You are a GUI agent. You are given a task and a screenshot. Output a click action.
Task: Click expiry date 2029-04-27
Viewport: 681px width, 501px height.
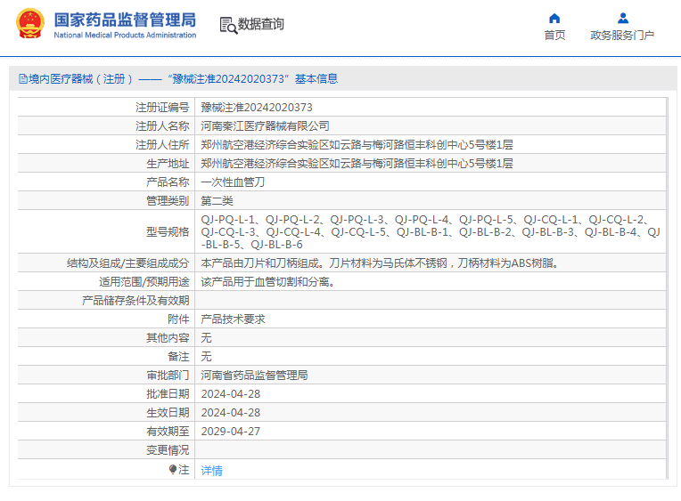pyautogui.click(x=231, y=432)
